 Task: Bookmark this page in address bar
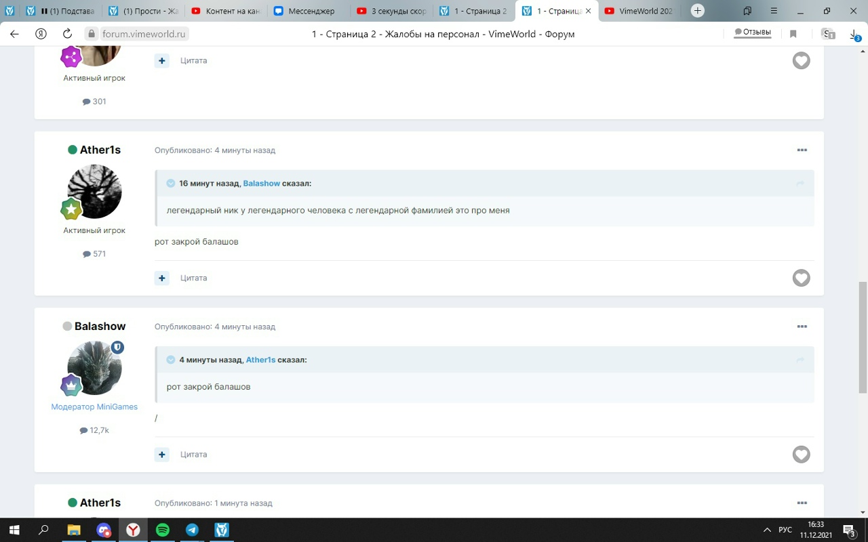click(x=793, y=34)
